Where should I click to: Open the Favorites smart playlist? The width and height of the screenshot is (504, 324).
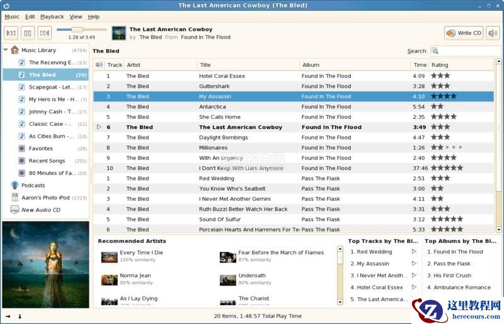45,148
